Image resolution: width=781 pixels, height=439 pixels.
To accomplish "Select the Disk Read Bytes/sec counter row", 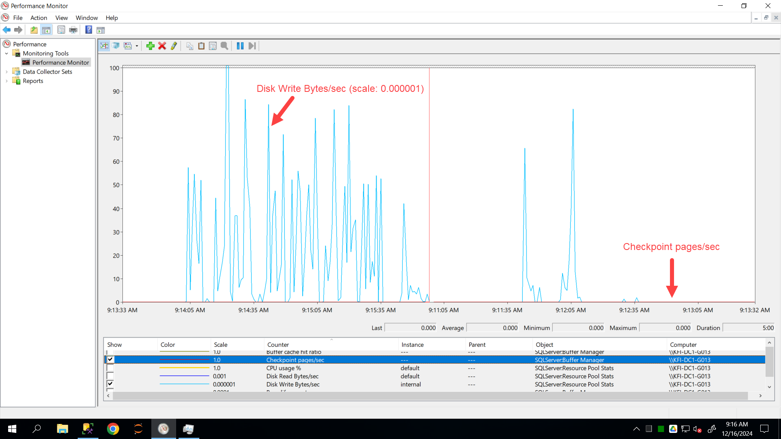I will click(x=435, y=376).
